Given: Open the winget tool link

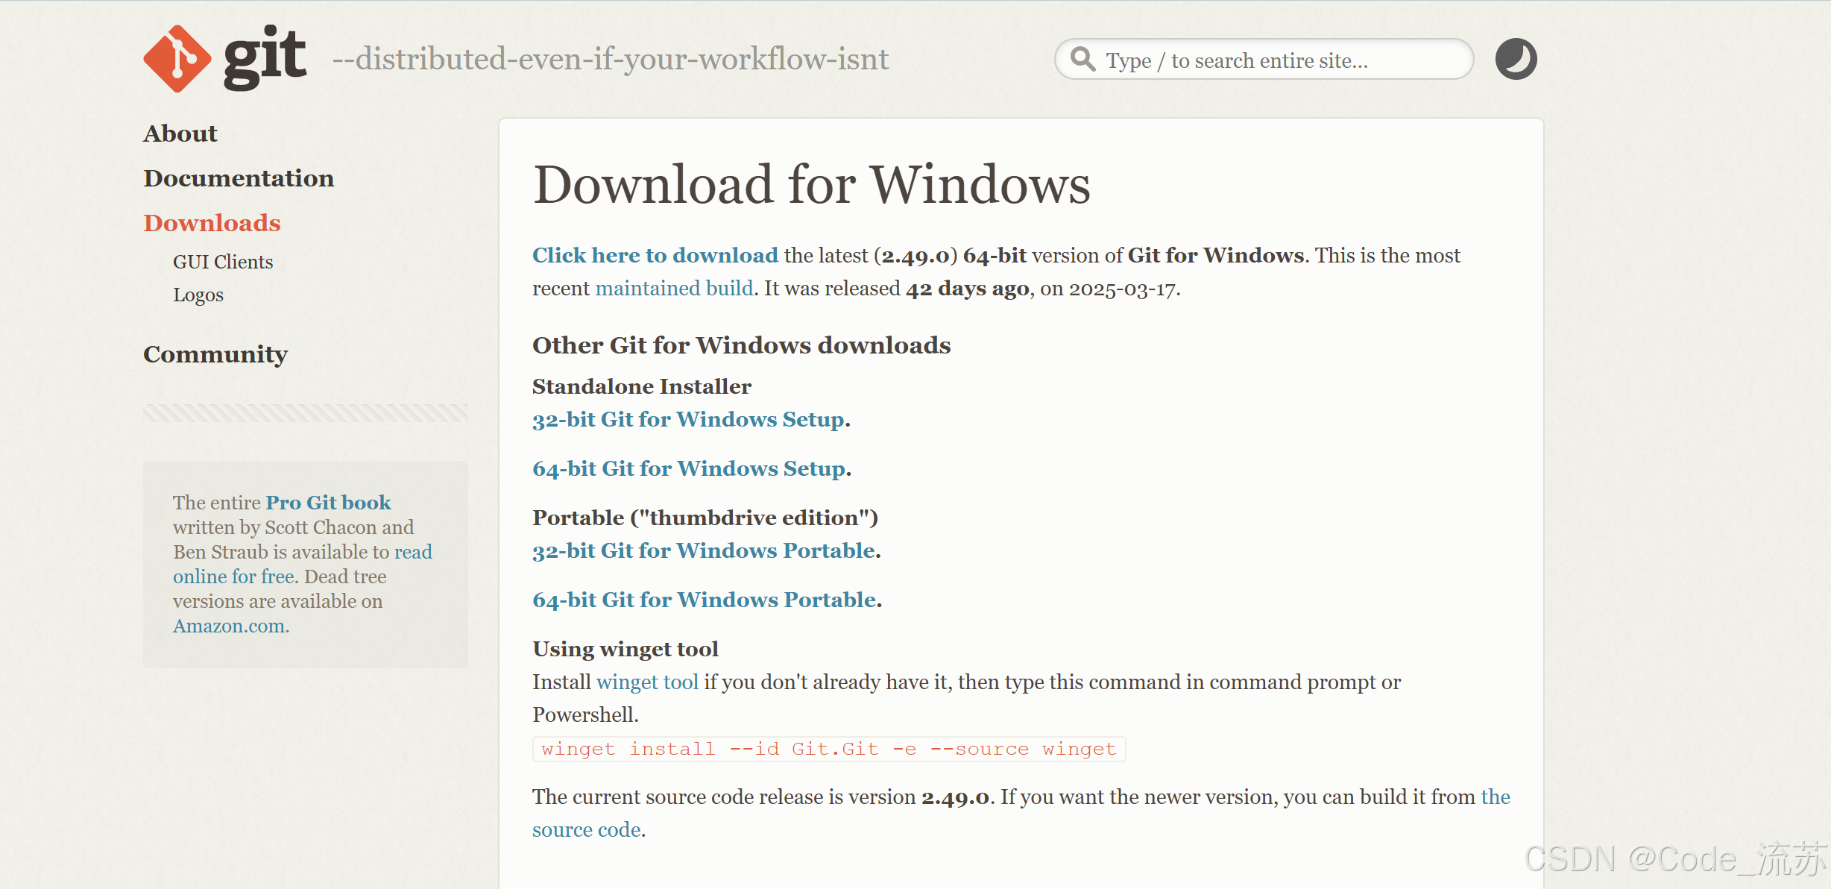Looking at the screenshot, I should coord(647,682).
